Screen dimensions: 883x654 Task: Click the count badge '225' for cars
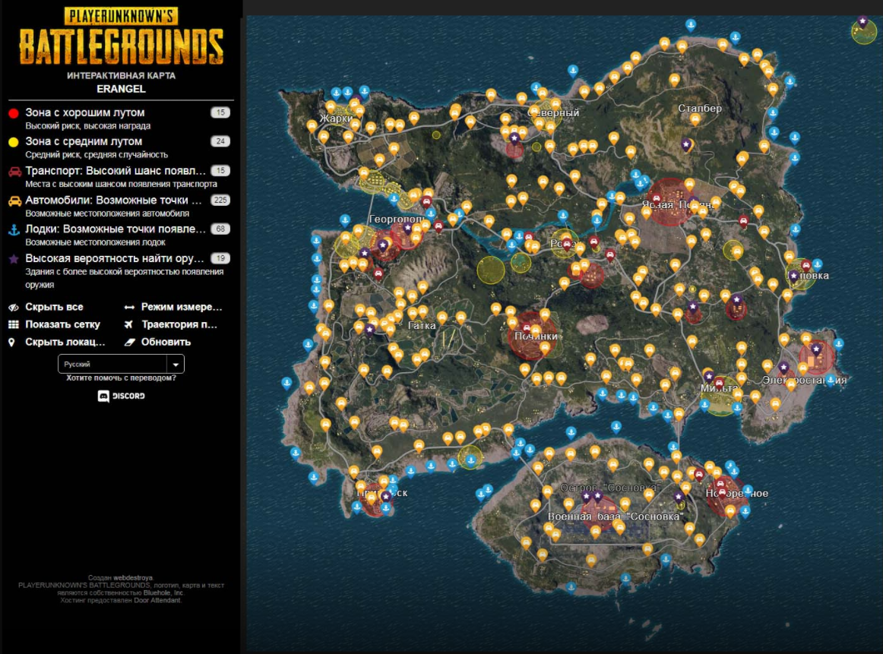(220, 200)
